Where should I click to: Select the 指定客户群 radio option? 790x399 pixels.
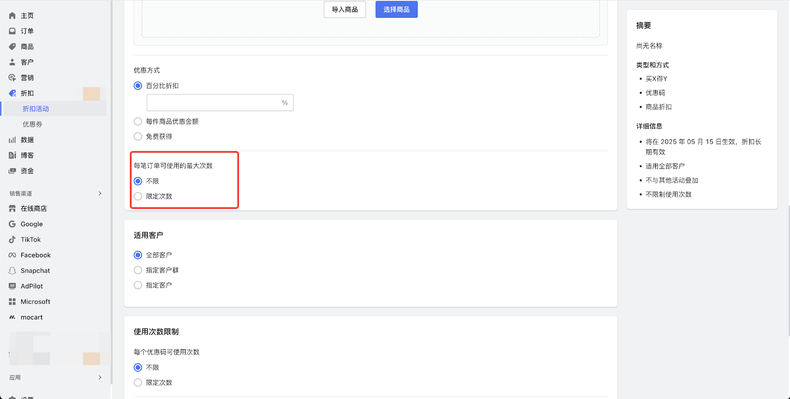tap(138, 270)
